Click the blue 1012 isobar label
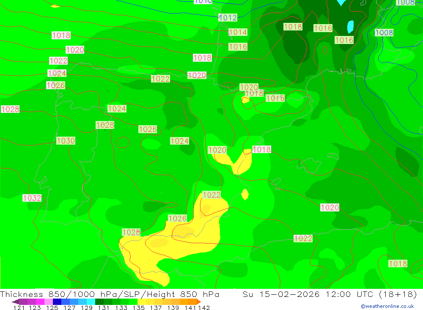423x310 pixels. [x=228, y=18]
